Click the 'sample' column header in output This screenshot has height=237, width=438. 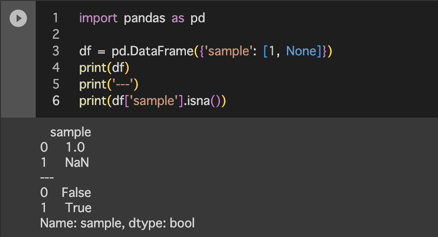[x=71, y=132]
